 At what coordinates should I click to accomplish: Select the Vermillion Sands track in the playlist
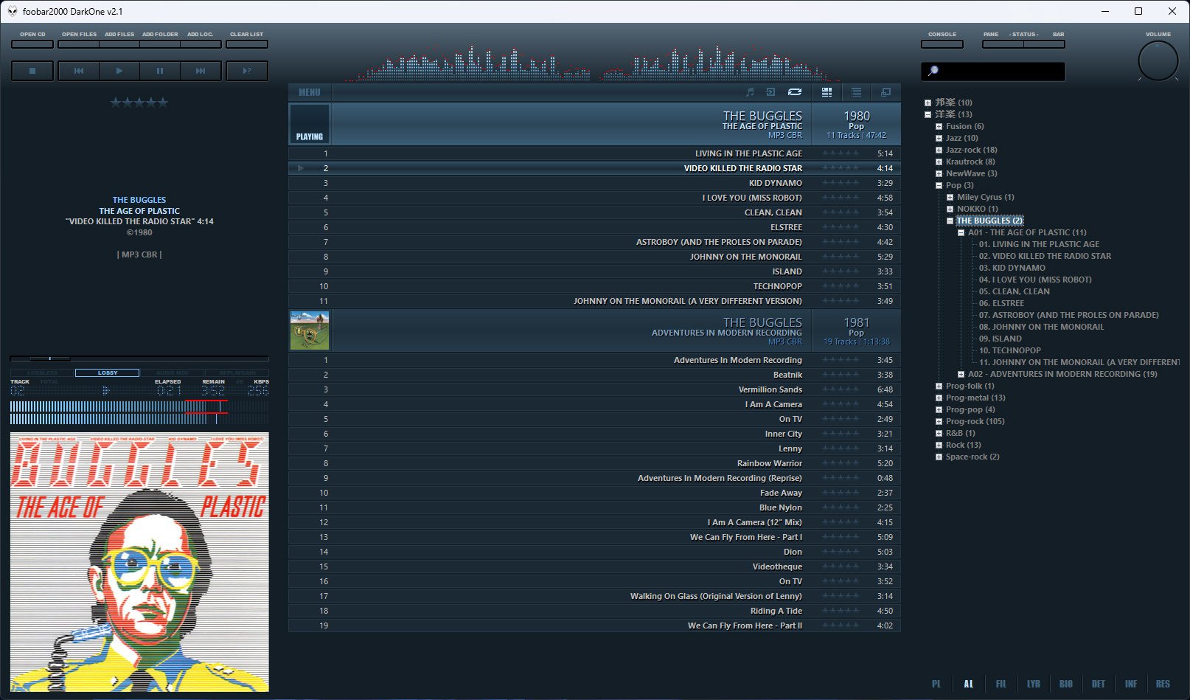(x=594, y=389)
